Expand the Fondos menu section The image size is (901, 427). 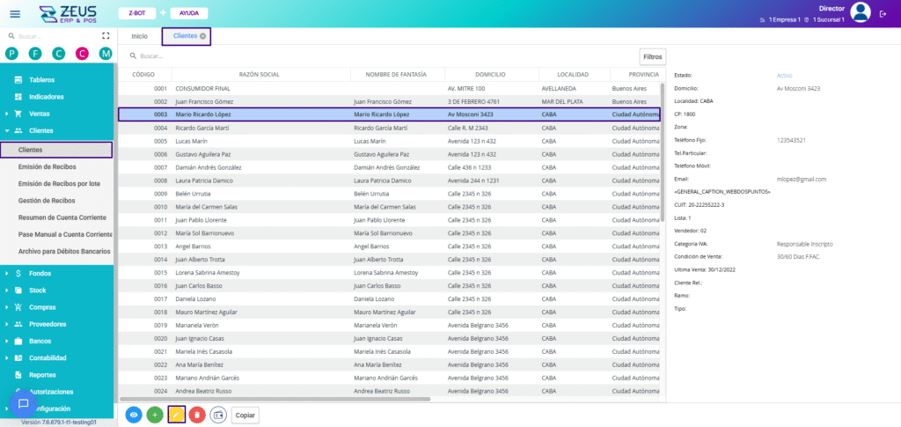pos(40,273)
